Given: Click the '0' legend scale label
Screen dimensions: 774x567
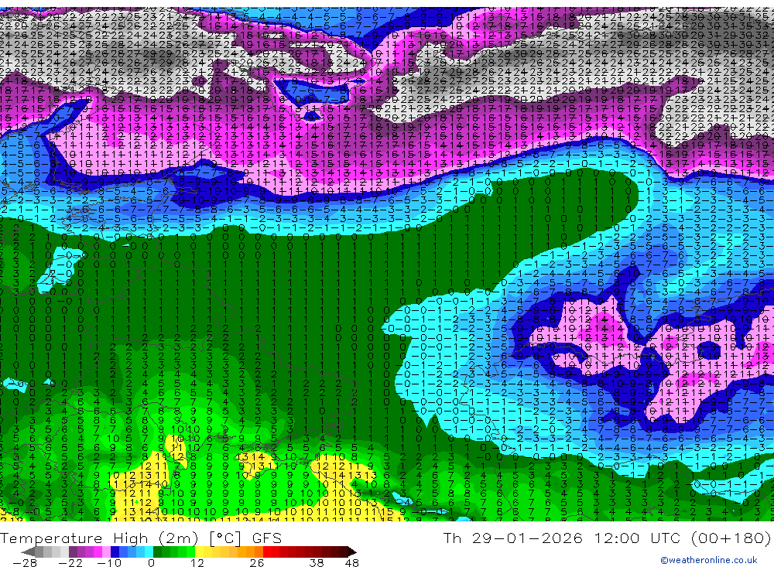Looking at the screenshot, I should tap(152, 563).
